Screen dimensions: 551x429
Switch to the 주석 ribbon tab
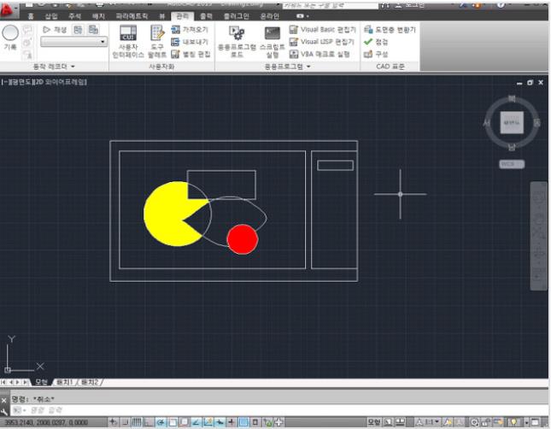point(74,16)
